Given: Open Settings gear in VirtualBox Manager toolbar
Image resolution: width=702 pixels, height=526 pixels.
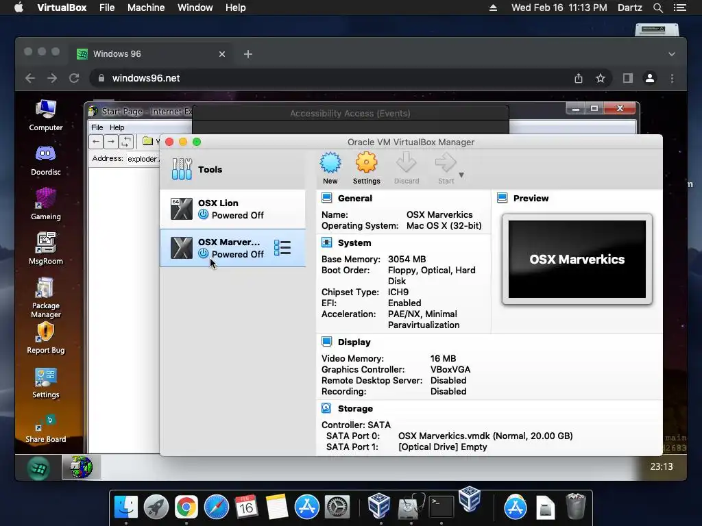Looking at the screenshot, I should click(366, 168).
